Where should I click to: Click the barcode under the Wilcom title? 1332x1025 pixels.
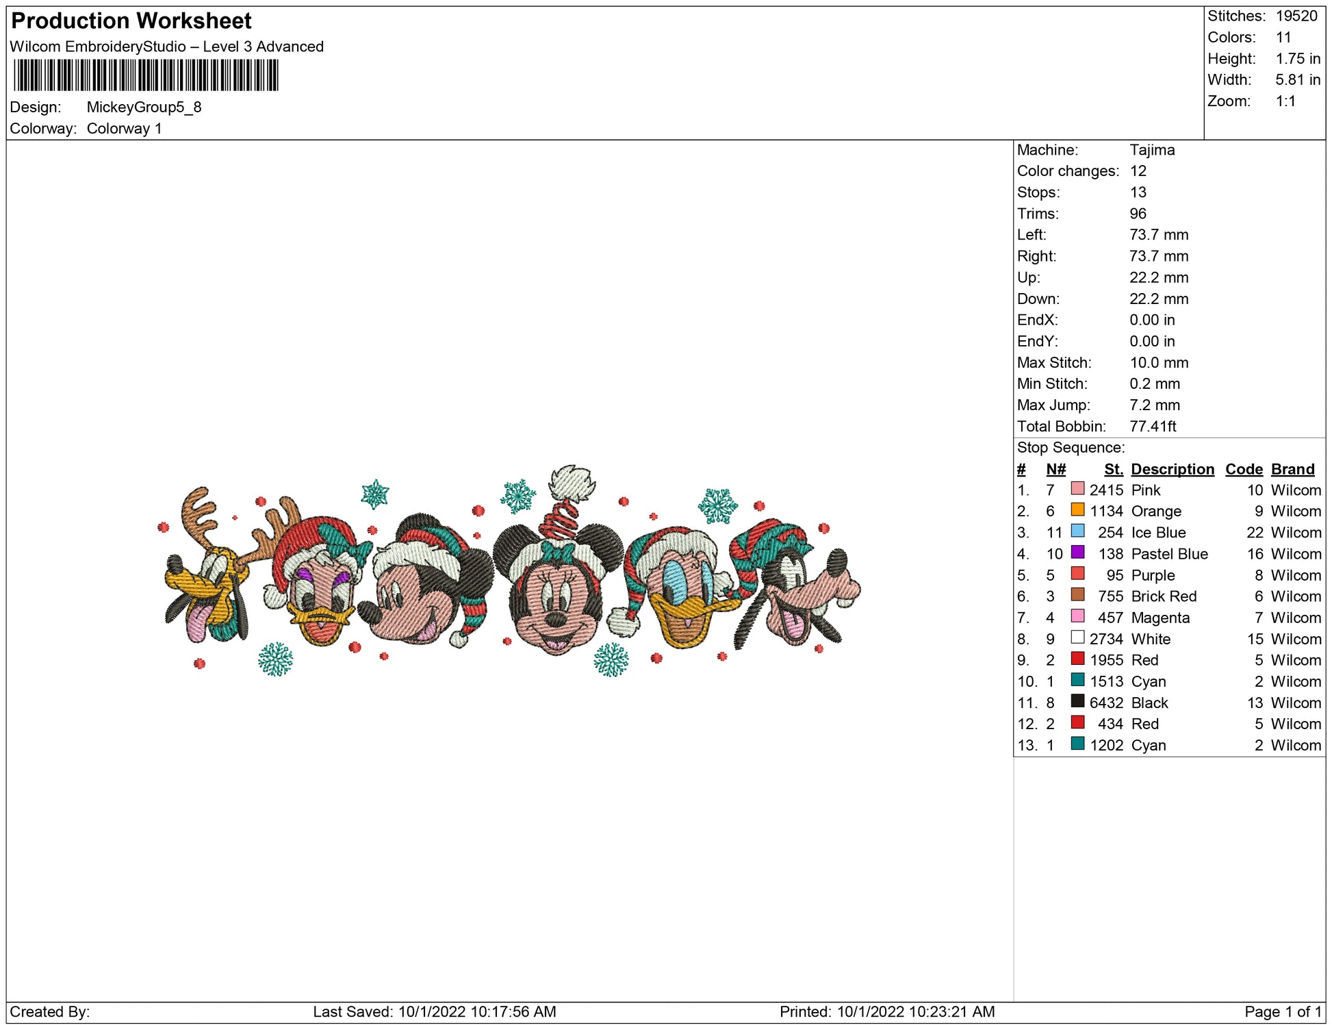pos(146,75)
